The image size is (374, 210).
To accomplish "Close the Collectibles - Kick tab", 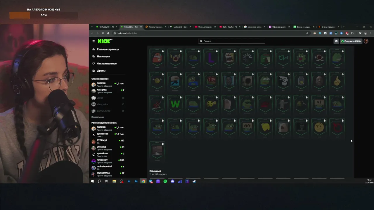I will [141, 27].
